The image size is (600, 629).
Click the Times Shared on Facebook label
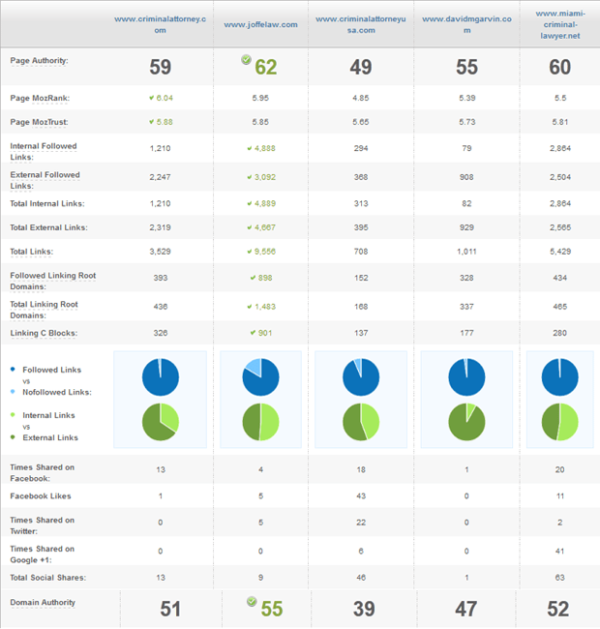point(43,473)
